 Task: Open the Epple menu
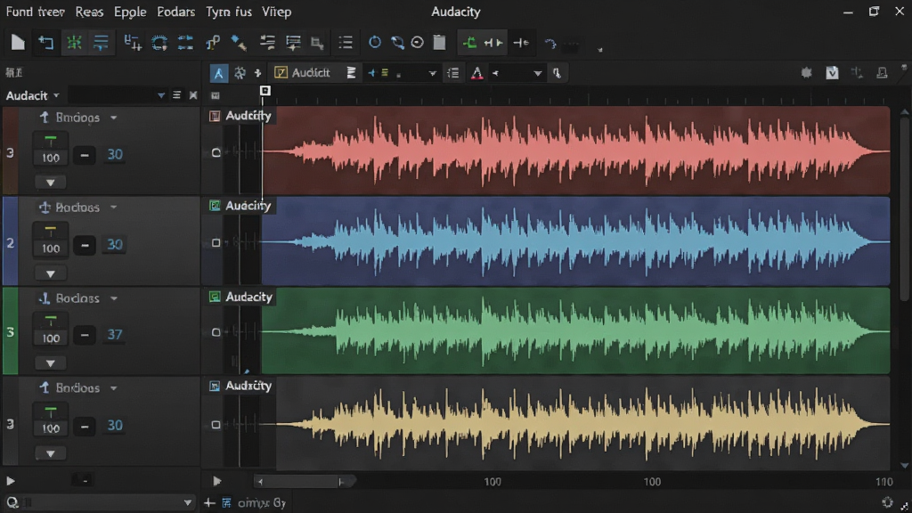point(130,12)
